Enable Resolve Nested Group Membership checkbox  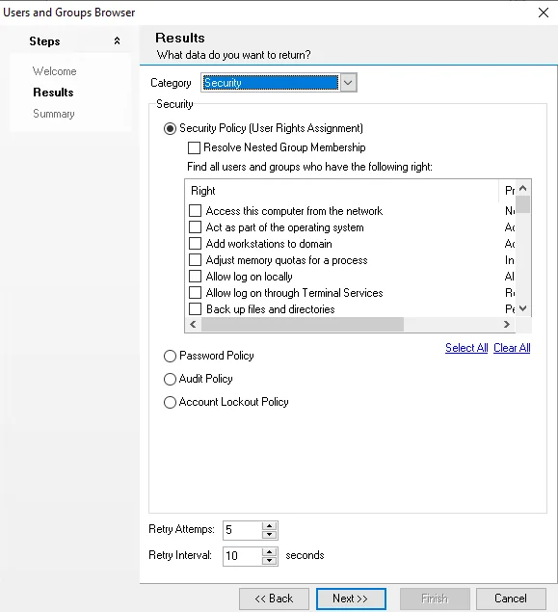tap(194, 147)
